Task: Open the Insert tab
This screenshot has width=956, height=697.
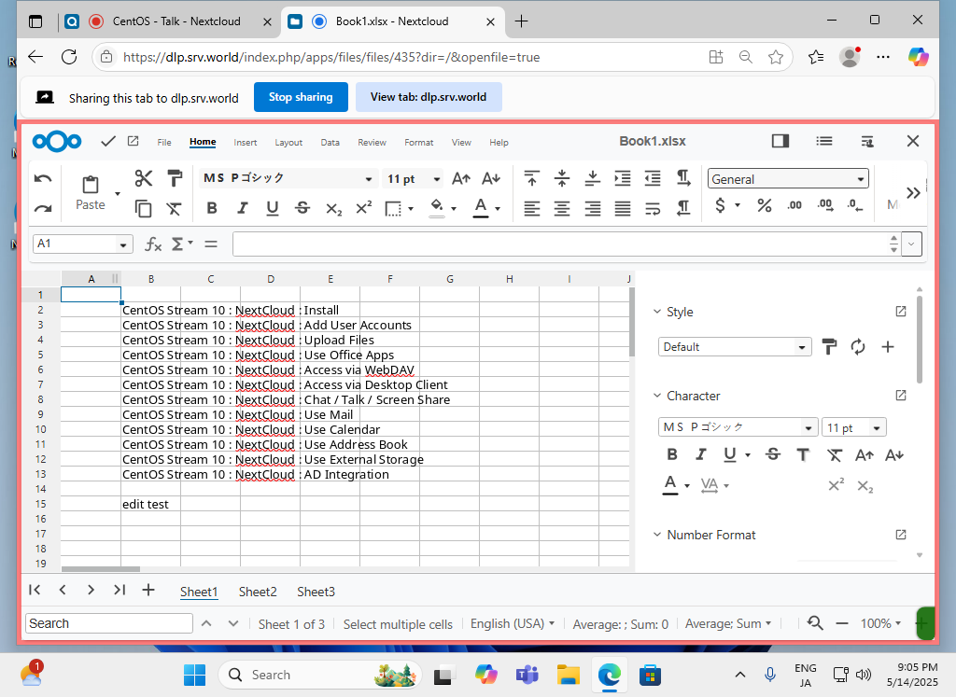Action: pos(246,142)
